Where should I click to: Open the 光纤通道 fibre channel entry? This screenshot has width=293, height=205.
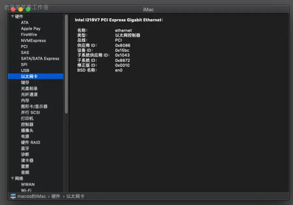pyautogui.click(x=29, y=94)
